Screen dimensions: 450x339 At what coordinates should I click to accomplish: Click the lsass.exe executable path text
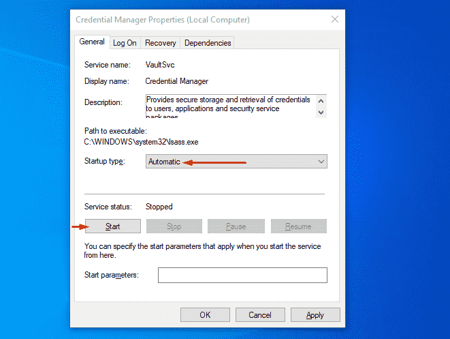(x=142, y=141)
